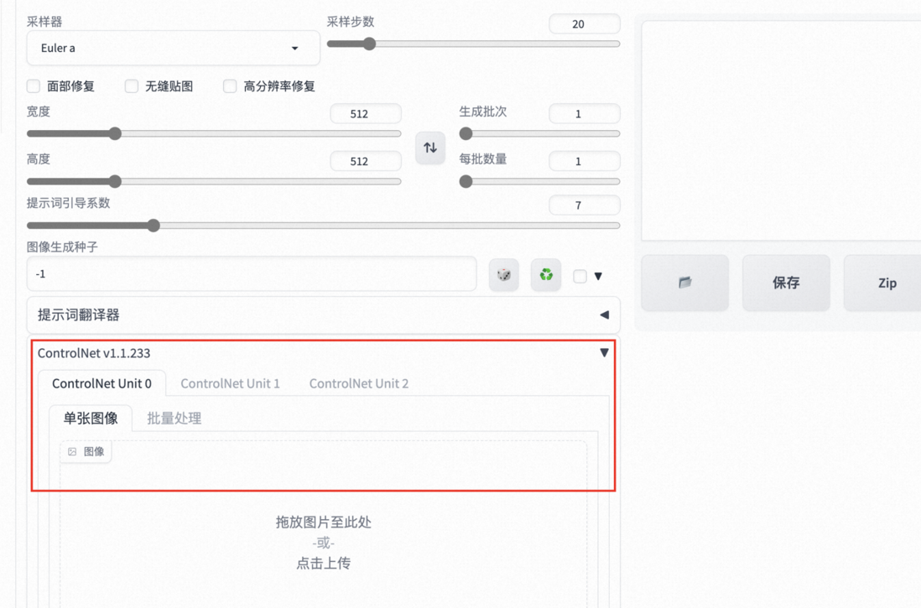Expand the 提示词翻译器 panel

click(323, 314)
